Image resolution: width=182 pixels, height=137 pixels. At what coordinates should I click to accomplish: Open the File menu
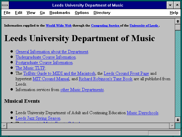coord(7,13)
